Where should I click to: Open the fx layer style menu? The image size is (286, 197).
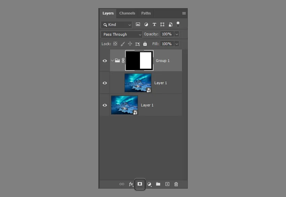point(131,184)
